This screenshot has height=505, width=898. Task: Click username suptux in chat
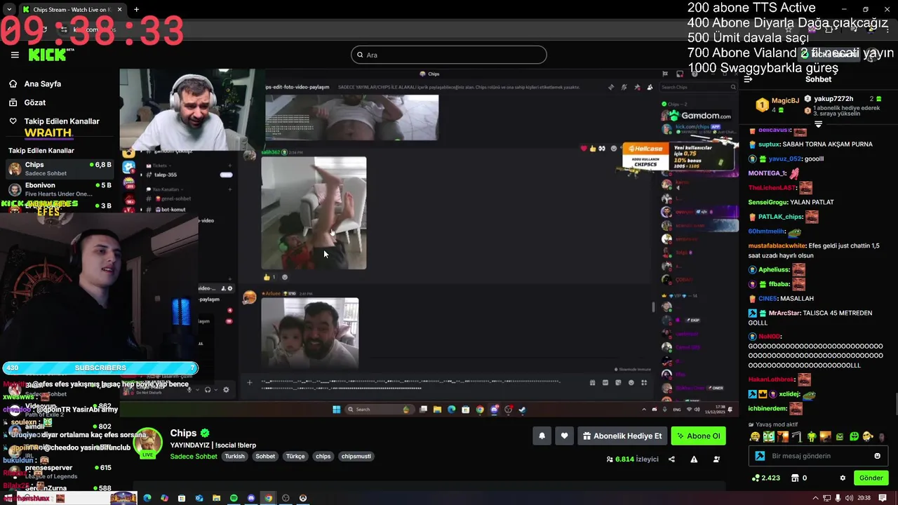click(x=768, y=144)
